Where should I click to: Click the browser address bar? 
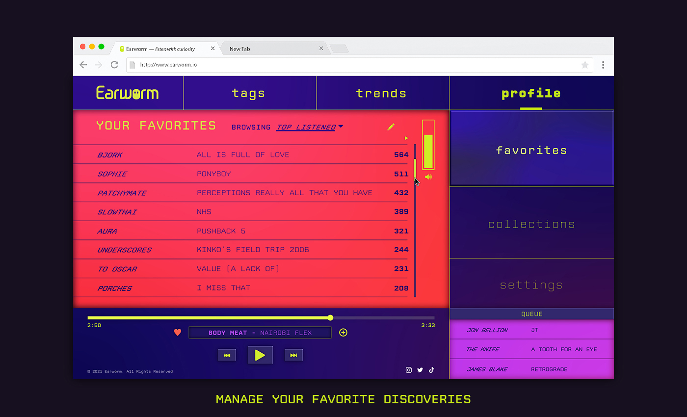(359, 65)
